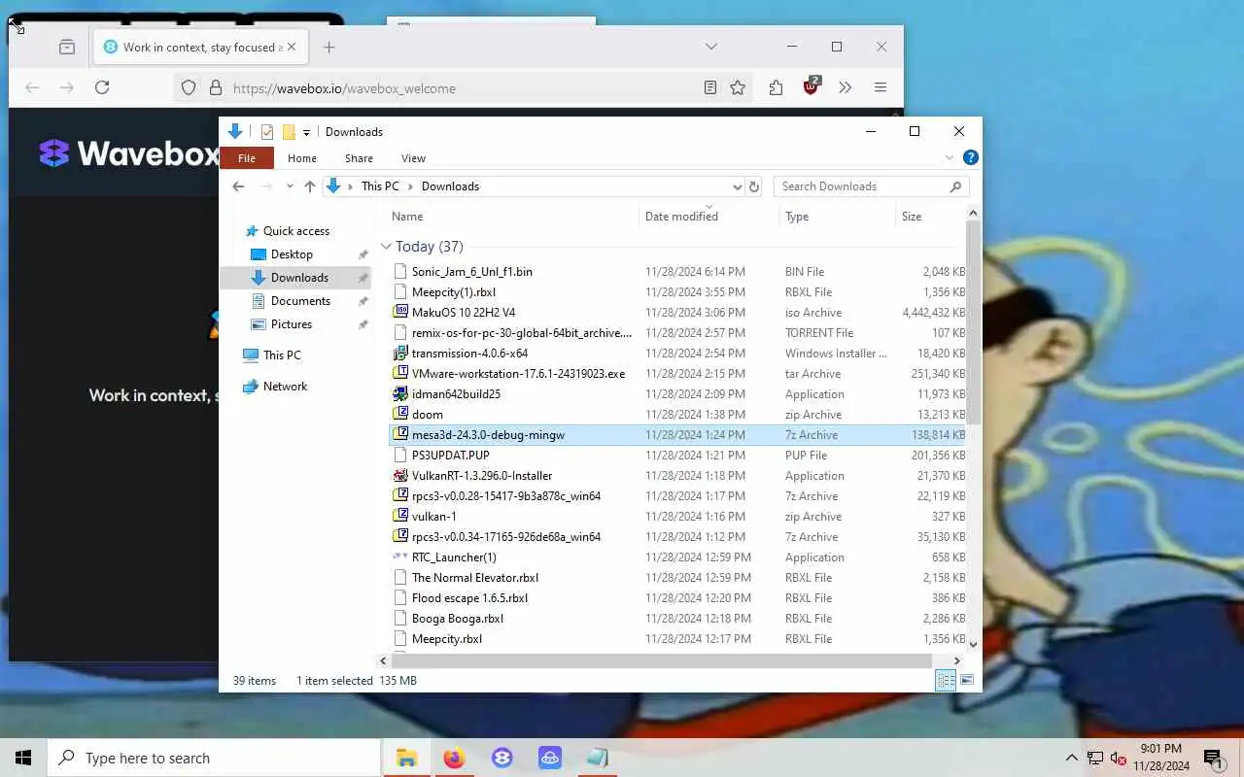Click This PC in the breadcrumb path

(380, 186)
